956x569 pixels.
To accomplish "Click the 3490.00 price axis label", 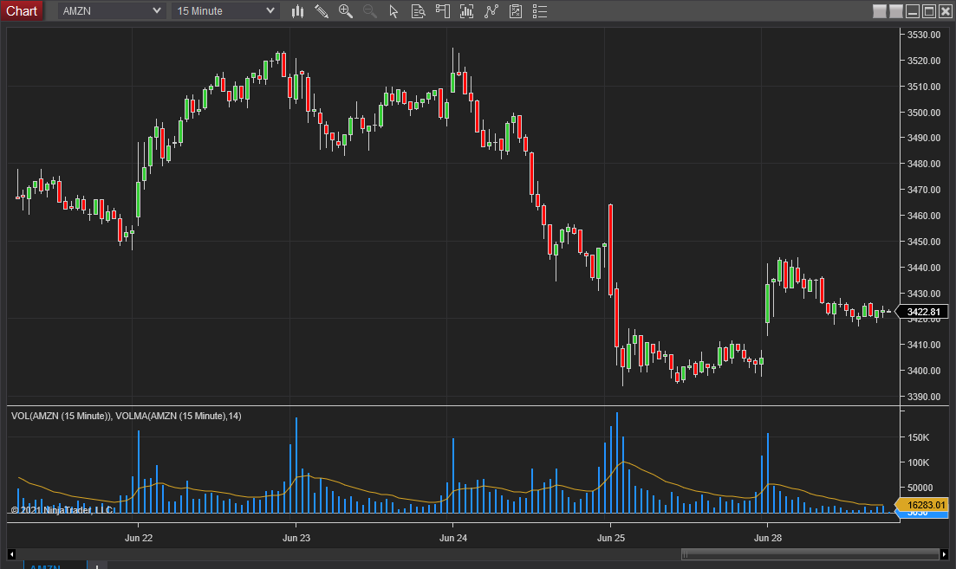I will point(924,138).
